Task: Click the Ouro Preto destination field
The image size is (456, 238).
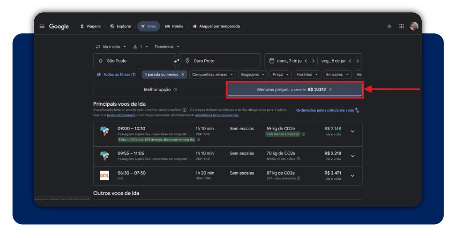Action: pyautogui.click(x=219, y=61)
